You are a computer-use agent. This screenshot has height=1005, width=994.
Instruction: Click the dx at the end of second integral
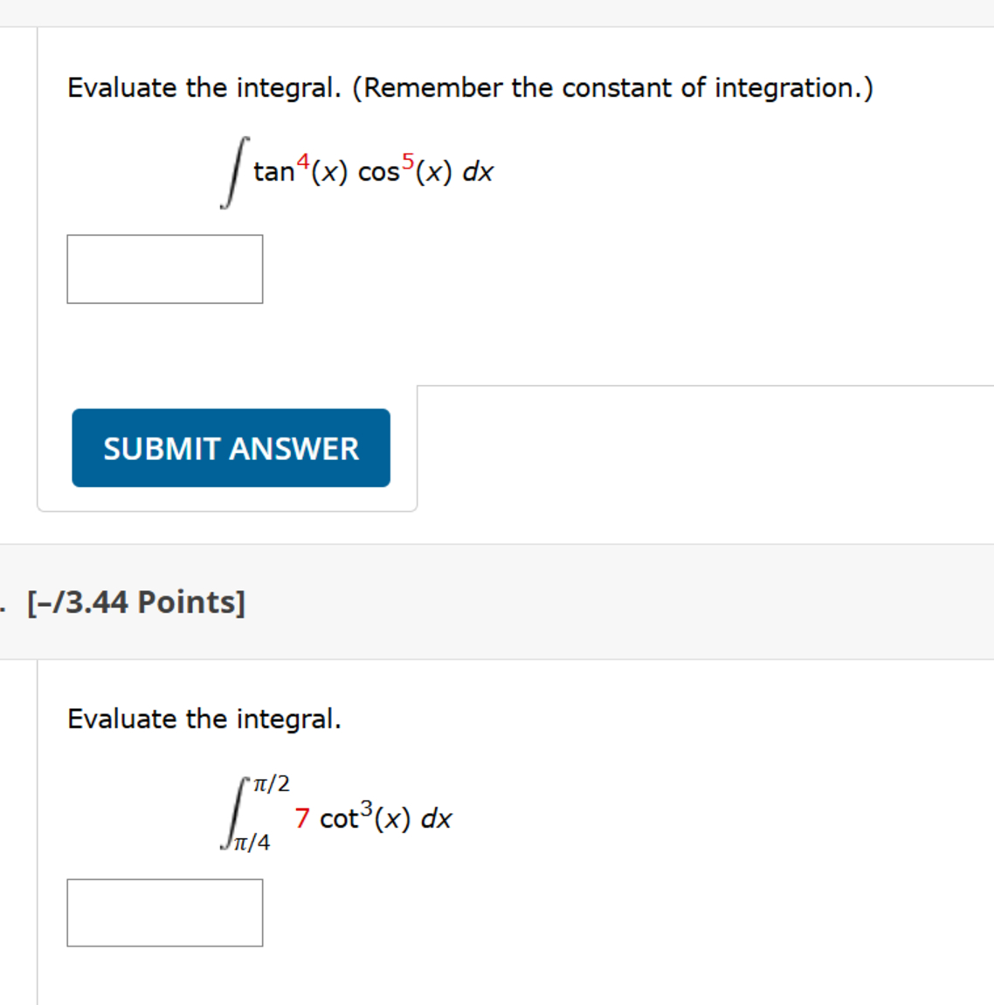point(436,818)
